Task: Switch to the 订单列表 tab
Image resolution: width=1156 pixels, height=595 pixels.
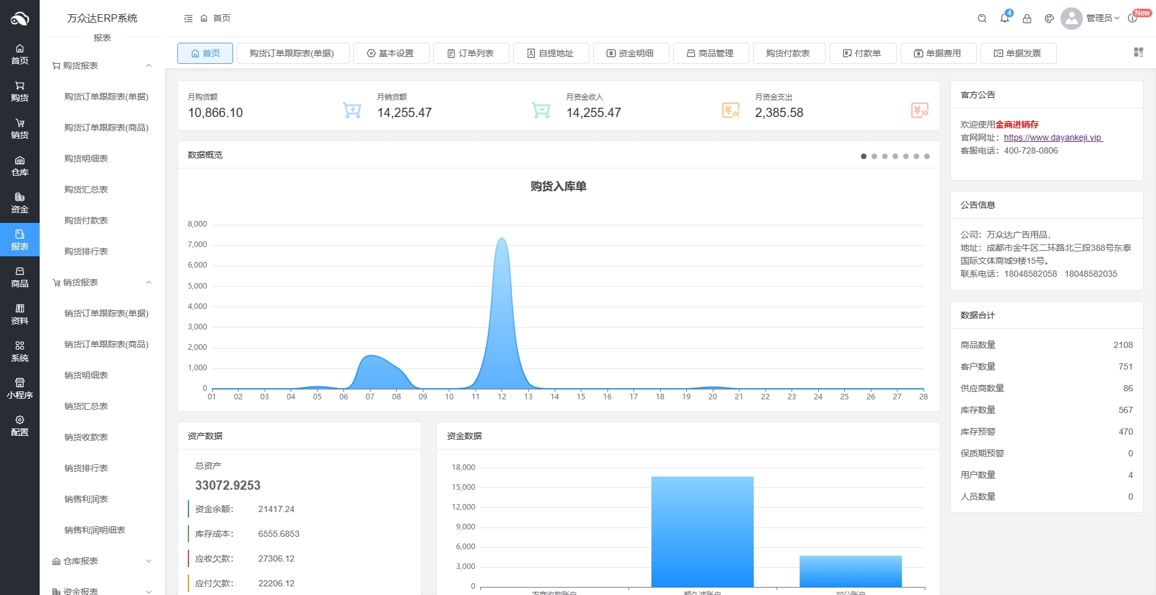Action: (471, 53)
